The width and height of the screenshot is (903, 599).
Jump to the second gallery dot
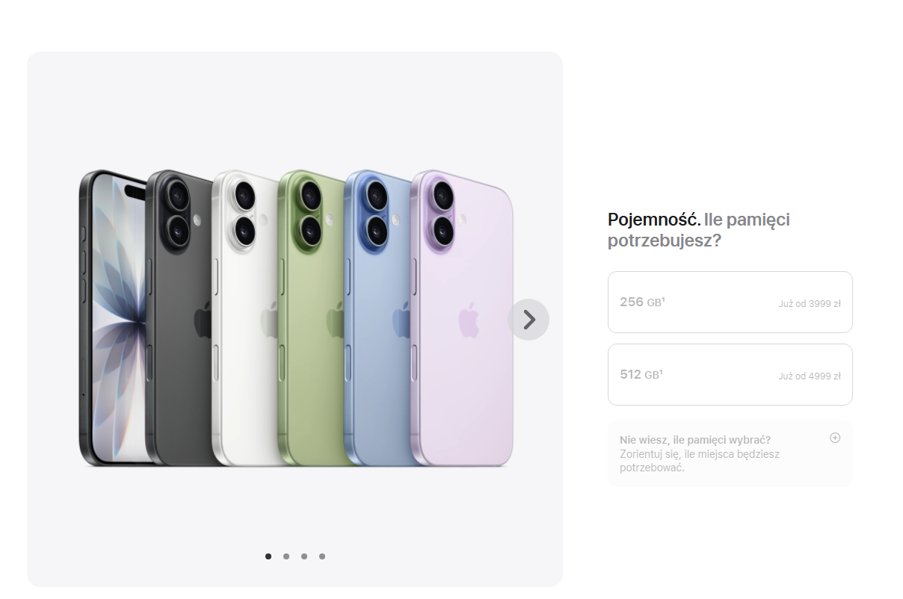click(x=286, y=556)
